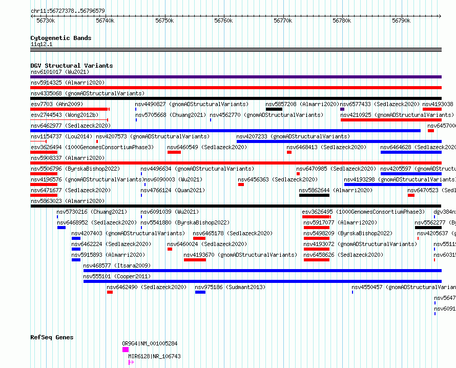The height and width of the screenshot is (368, 456).
Task: Select nsv5730216 (Chuang2021) label
Action: pyautogui.click(x=92, y=212)
